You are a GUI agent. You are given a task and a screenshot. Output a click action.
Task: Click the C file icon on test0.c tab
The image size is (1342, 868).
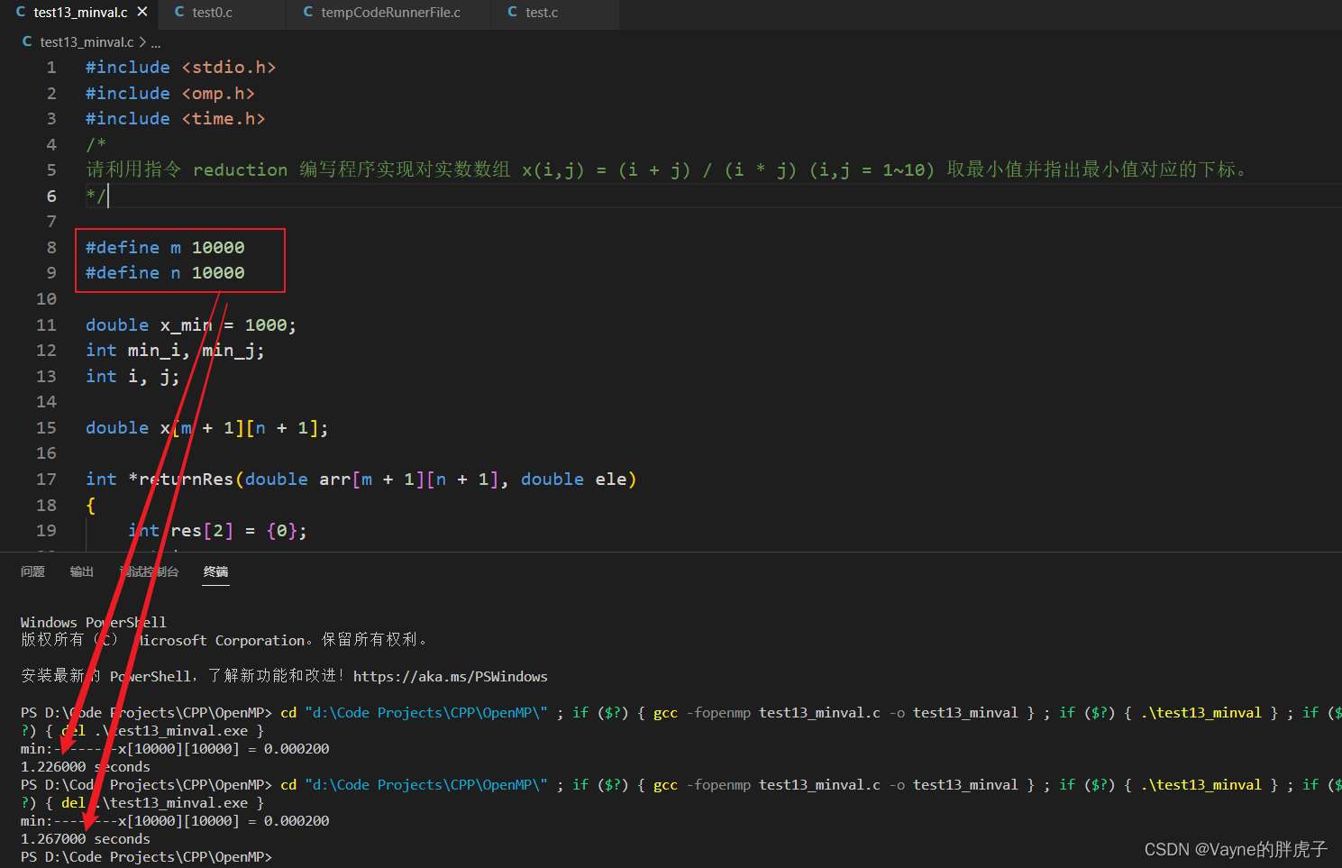(179, 13)
